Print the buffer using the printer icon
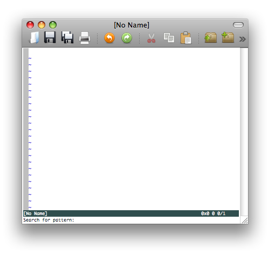The height and width of the screenshot is (254, 275). pos(85,38)
